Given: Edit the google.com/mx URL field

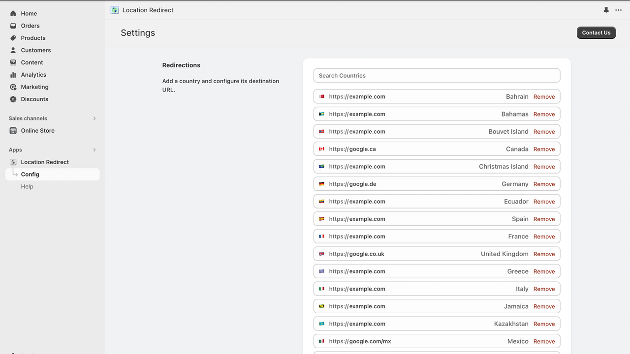Looking at the screenshot, I should pos(437,341).
